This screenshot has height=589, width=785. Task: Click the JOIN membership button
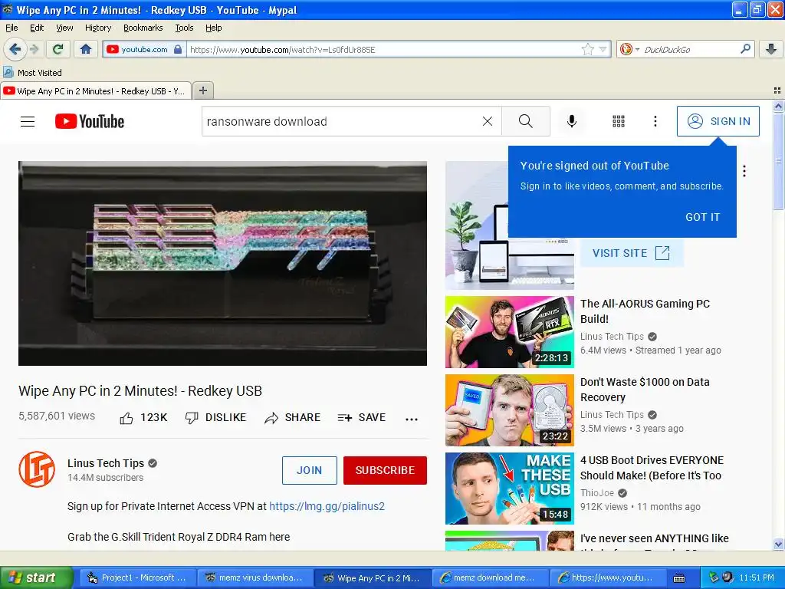click(310, 470)
